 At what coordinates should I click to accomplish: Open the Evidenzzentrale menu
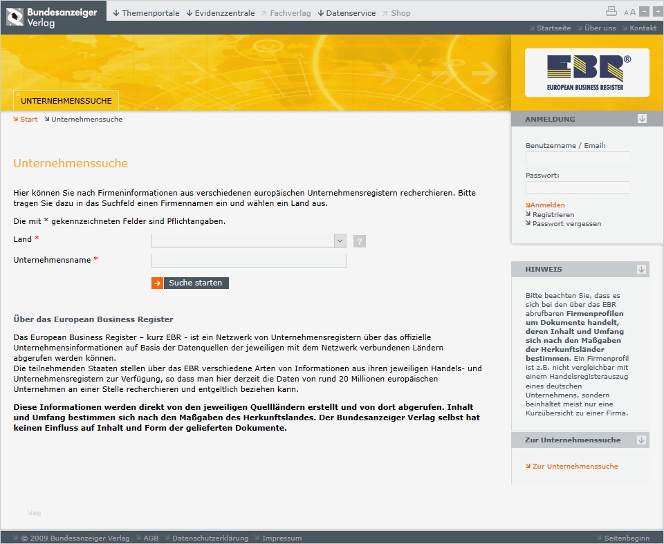221,13
